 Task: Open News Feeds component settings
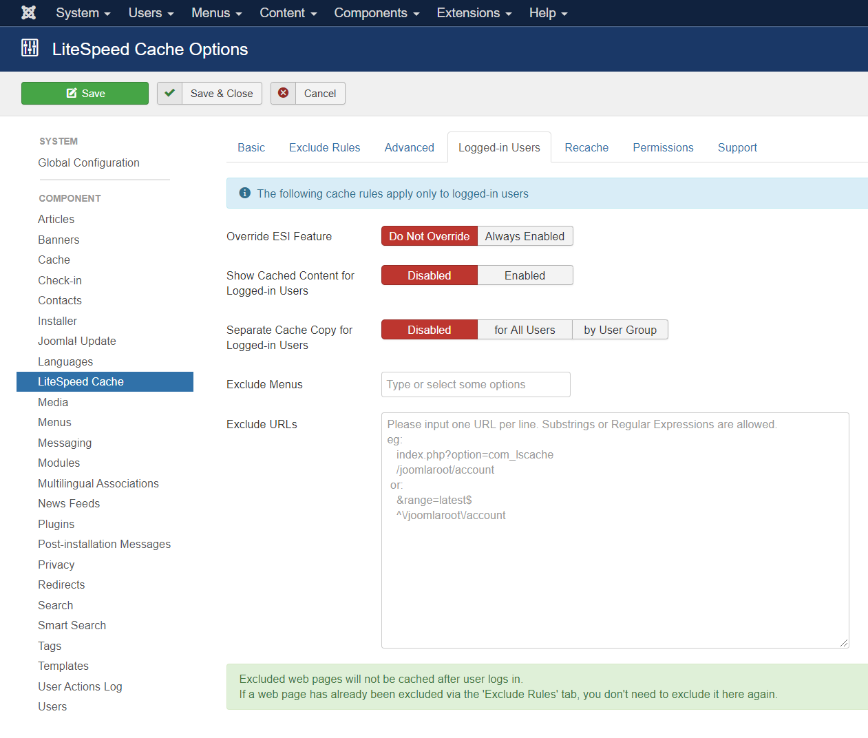(69, 503)
